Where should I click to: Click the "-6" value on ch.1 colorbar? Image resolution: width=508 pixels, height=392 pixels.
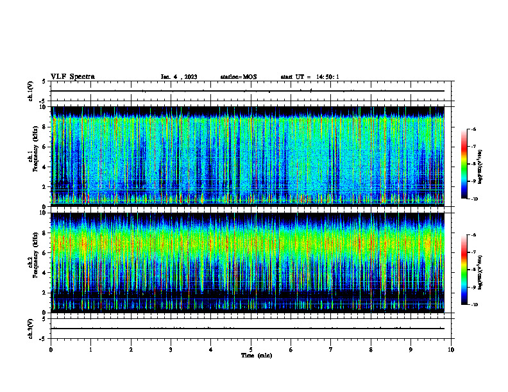click(473, 129)
